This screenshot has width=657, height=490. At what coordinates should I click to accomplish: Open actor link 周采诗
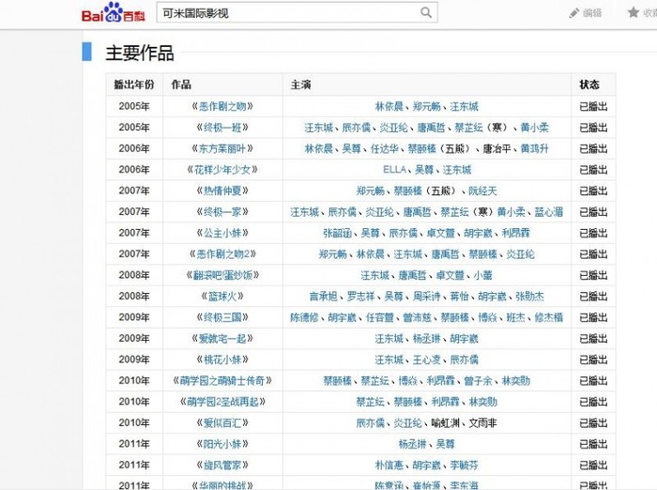tap(426, 297)
